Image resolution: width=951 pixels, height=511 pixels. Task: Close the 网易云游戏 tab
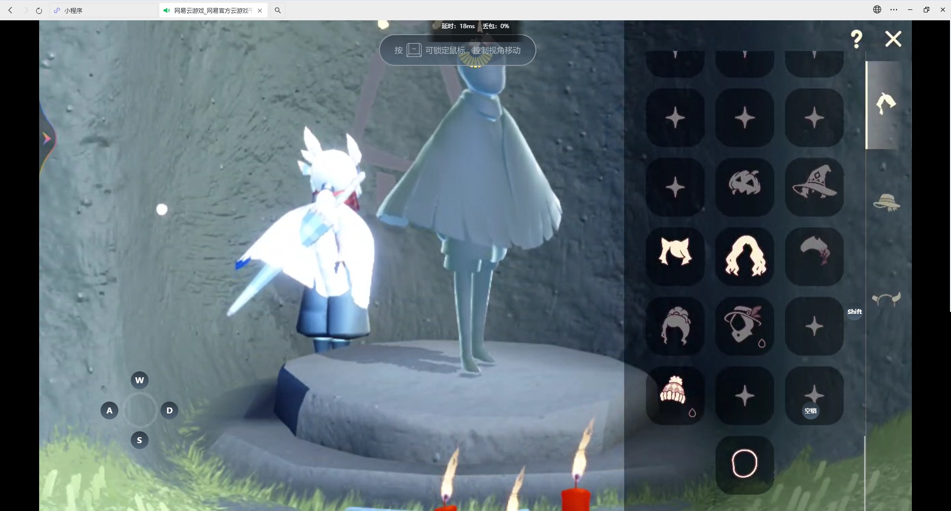coord(260,10)
